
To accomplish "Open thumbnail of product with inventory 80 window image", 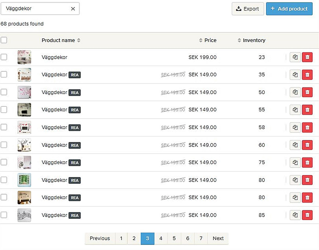I will pos(24,180).
